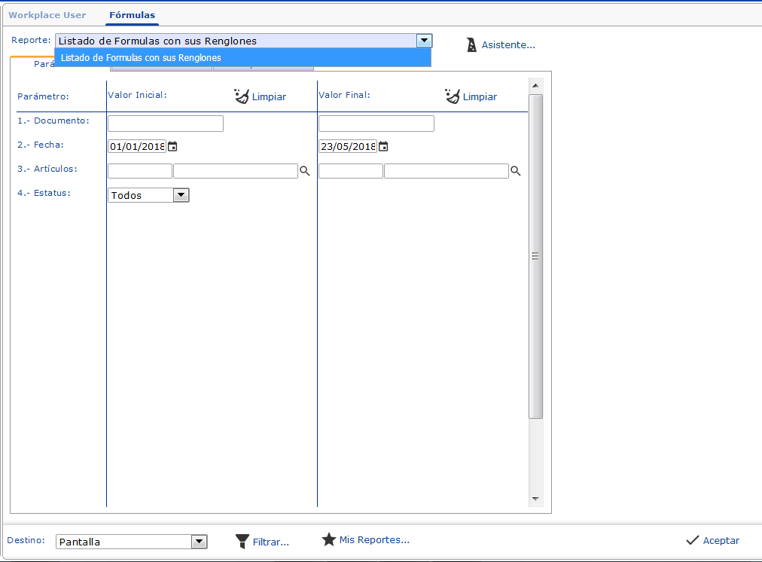Click the Filtrar funnel icon
The image size is (762, 562).
(242, 541)
